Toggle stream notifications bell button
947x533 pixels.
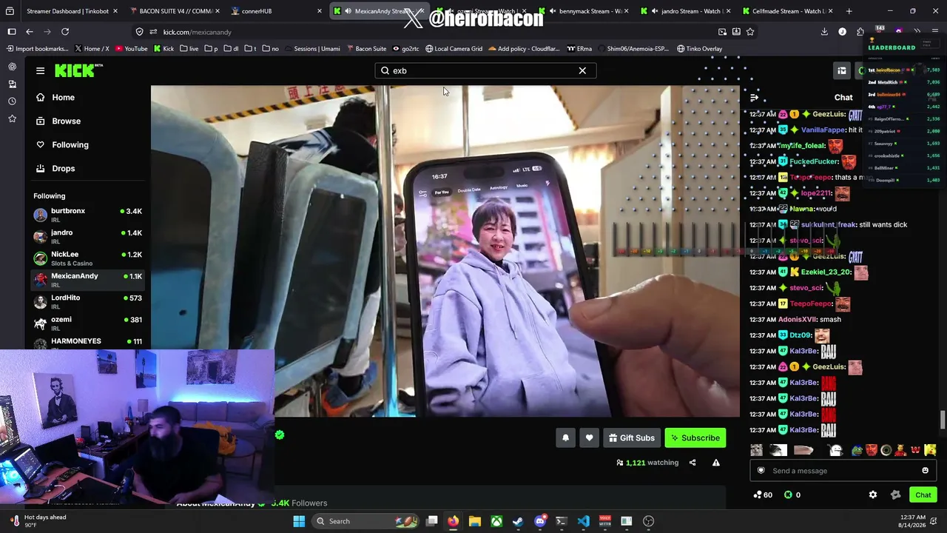pyautogui.click(x=565, y=438)
